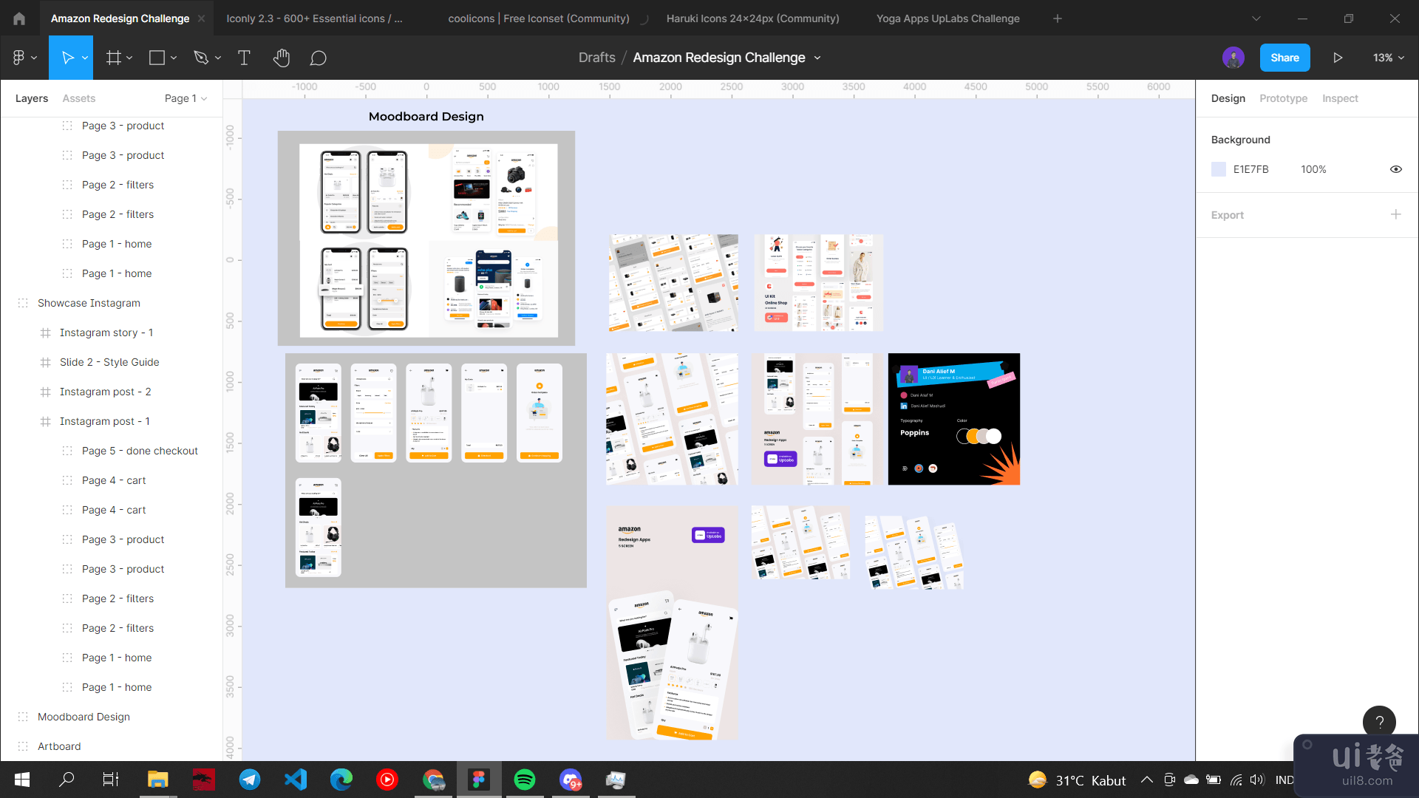Open the Frame tool options dropdown arrow
The width and height of the screenshot is (1419, 798).
tap(130, 58)
